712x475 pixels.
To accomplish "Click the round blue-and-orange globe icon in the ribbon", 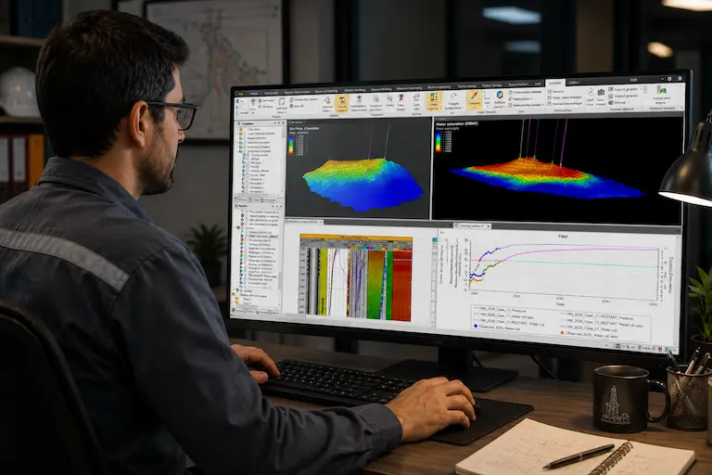I will (x=500, y=95).
